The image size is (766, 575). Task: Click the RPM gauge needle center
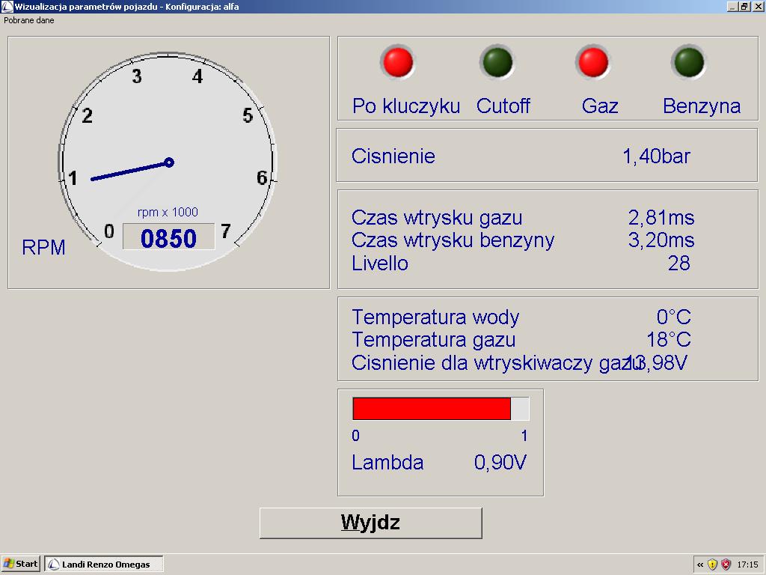click(x=169, y=162)
